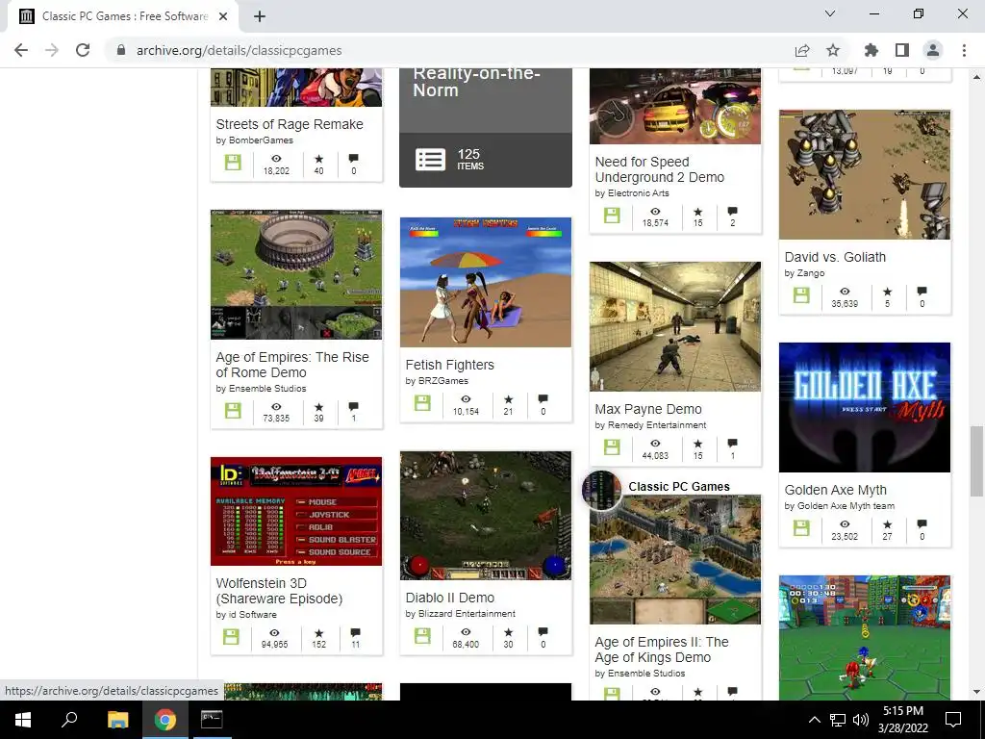Open the volume control in tray
The height and width of the screenshot is (739, 985).
pos(861,720)
